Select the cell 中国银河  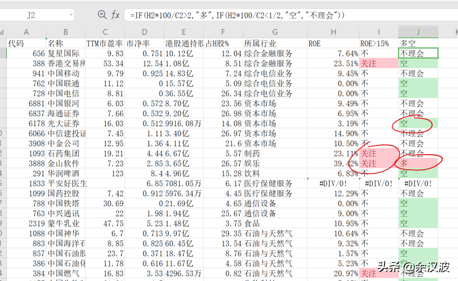click(x=66, y=104)
